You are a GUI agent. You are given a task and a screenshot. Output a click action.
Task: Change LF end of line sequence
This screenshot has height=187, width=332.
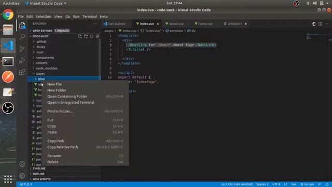pos(285,184)
